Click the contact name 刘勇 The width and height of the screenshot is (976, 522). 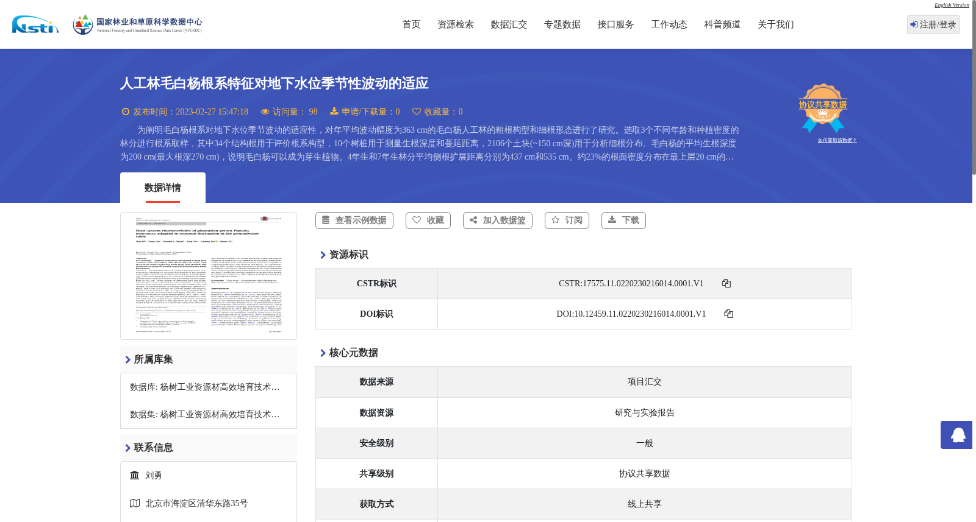click(153, 475)
